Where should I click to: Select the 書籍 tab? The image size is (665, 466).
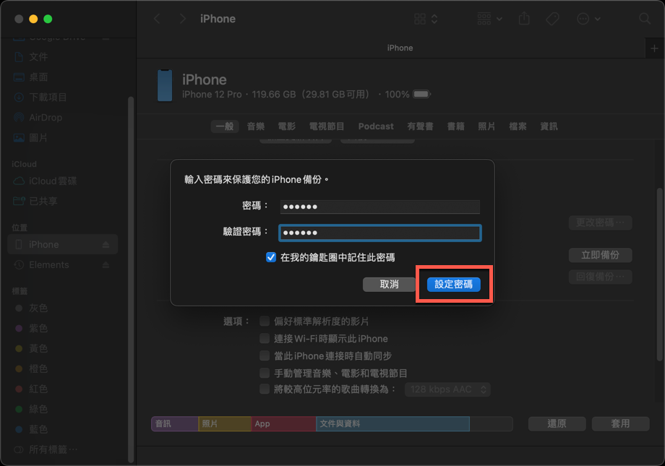[456, 126]
